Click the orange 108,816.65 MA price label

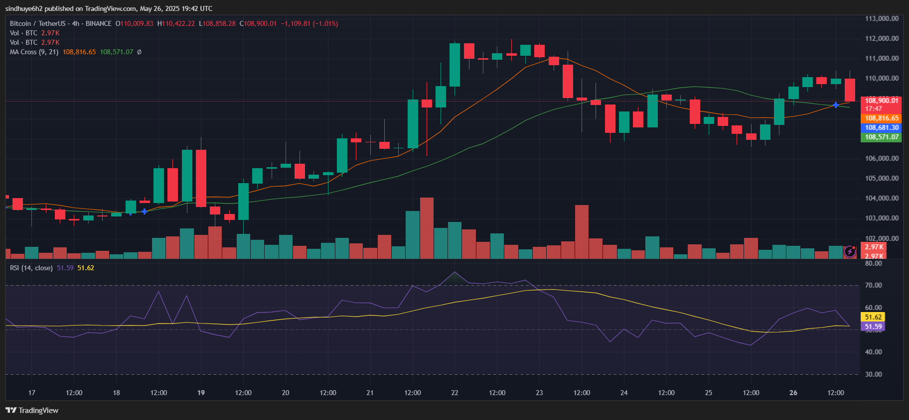881,118
